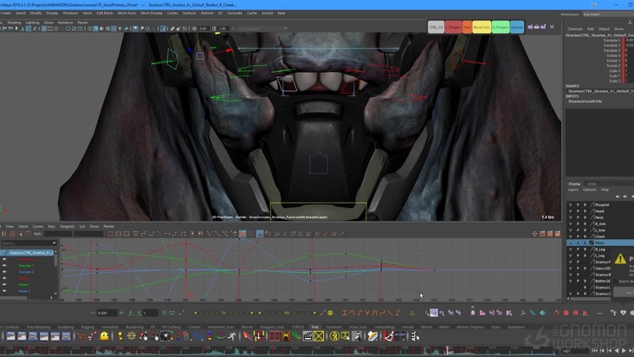The image size is (634, 357).
Task: Click the highlighted orange graph editor toolbar icon
Action: click(243, 234)
